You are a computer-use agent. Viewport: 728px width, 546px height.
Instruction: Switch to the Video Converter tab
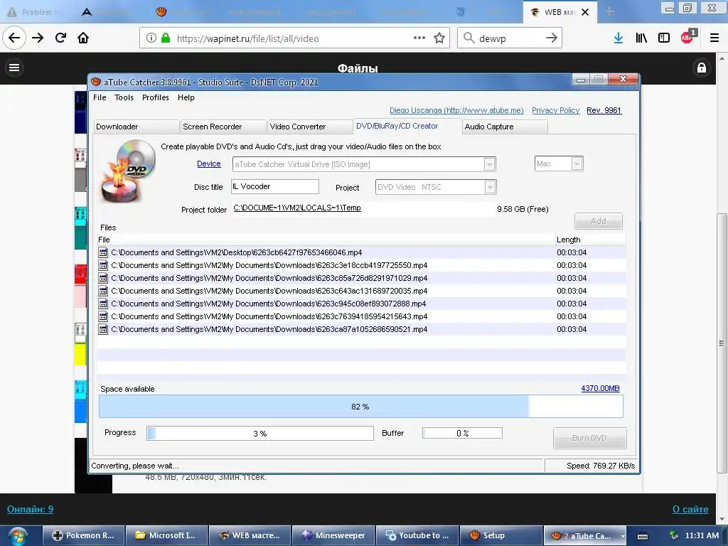pyautogui.click(x=310, y=127)
